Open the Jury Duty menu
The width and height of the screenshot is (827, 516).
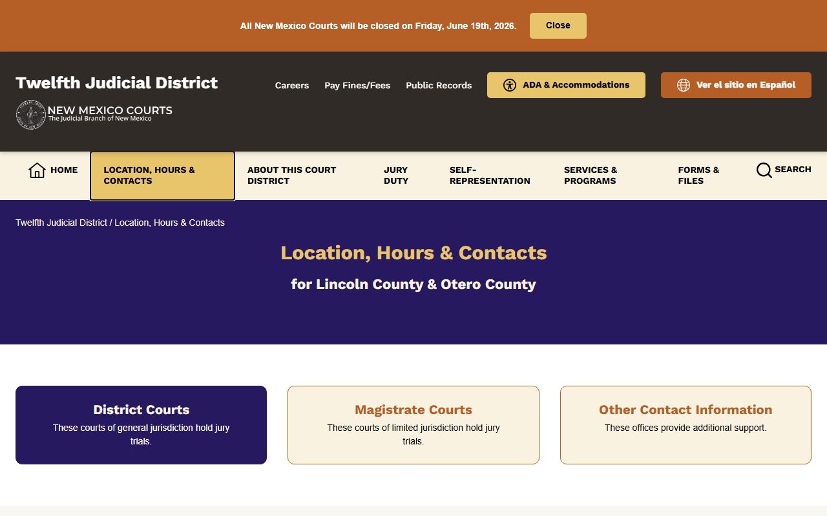click(x=396, y=175)
